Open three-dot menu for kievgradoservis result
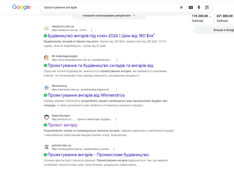Screen dimensions: 234x173 [x=117, y=60]
